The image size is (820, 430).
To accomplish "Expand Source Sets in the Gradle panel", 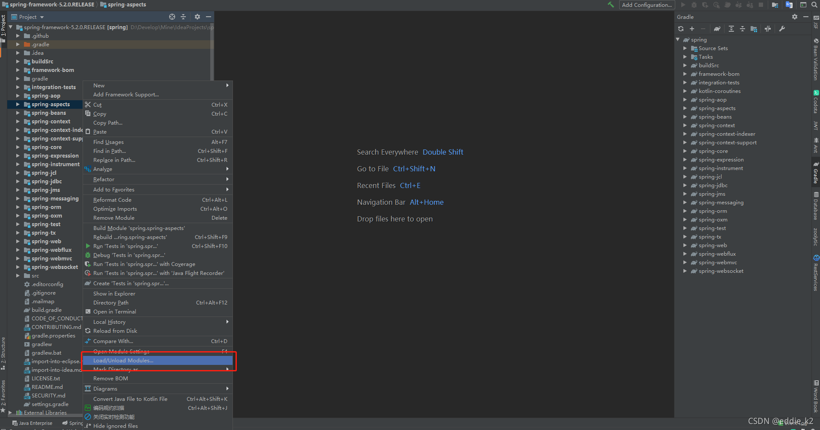I will (x=685, y=48).
